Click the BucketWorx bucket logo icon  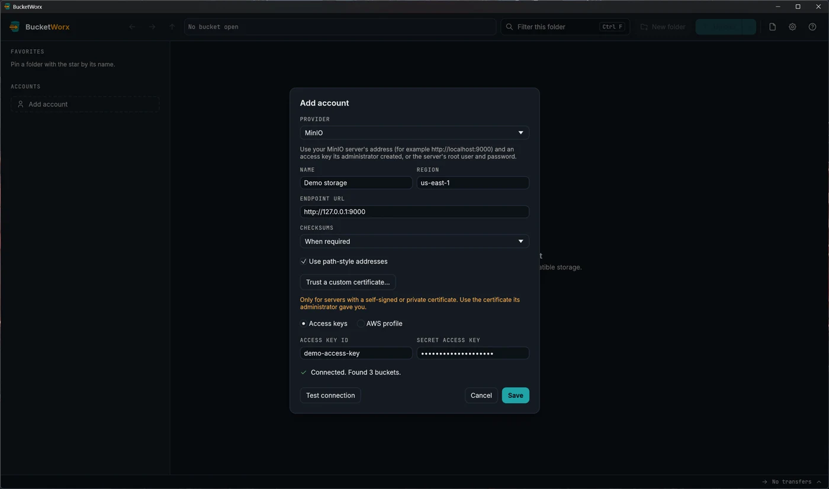[x=15, y=27]
